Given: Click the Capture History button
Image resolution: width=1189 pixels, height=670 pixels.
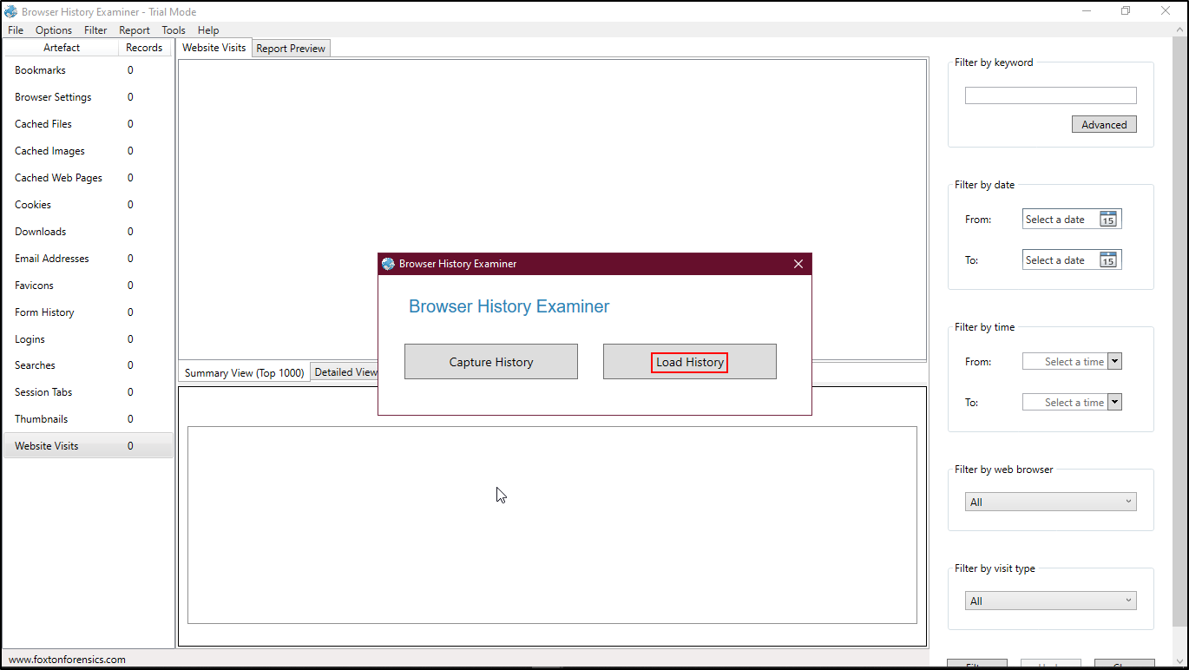Looking at the screenshot, I should coord(491,362).
